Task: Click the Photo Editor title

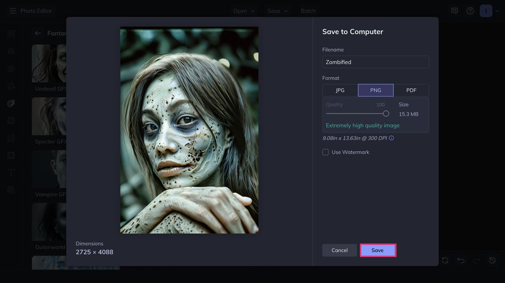Action: (36, 11)
